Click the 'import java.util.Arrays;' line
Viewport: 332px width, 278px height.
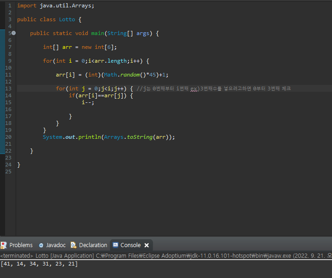(56, 6)
